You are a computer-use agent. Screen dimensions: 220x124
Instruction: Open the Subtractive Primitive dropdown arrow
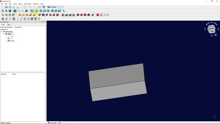[x=60, y=15]
